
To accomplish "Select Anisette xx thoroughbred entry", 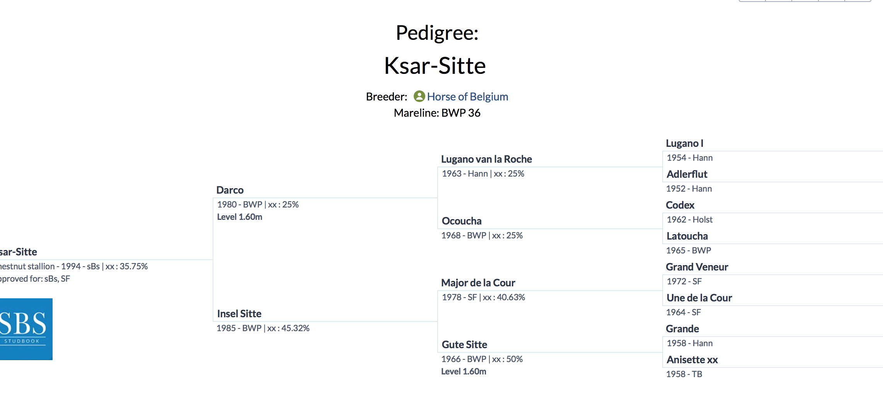I will [x=692, y=360].
